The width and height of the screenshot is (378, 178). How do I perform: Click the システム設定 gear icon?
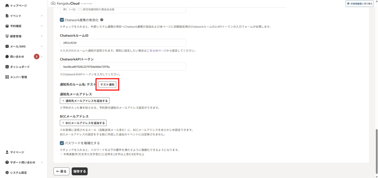click(x=7, y=172)
